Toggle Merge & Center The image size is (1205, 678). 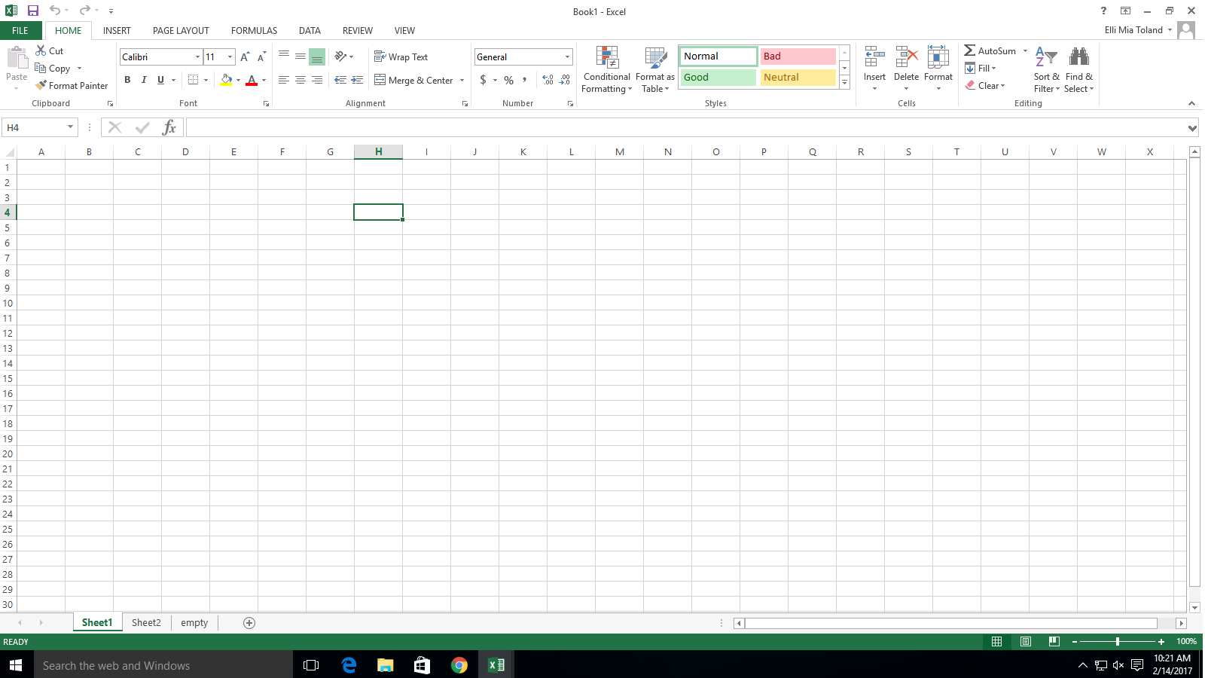[413, 80]
